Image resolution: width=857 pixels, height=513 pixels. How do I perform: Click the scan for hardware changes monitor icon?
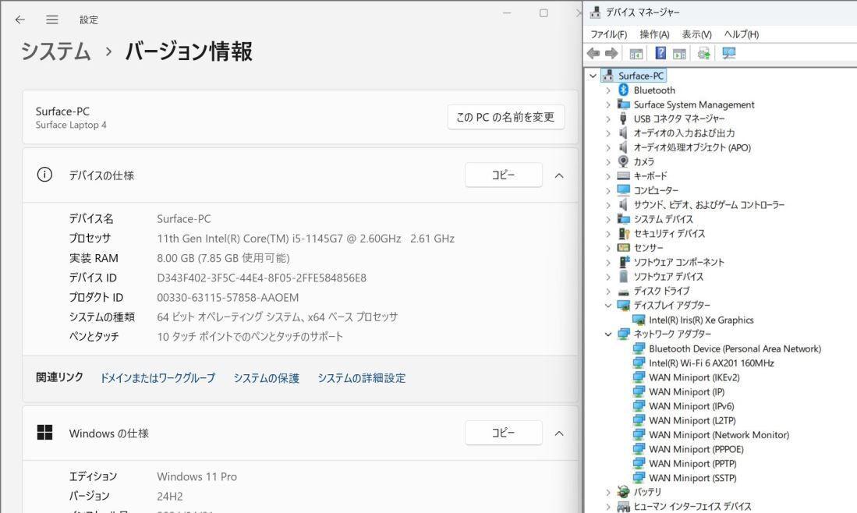[x=728, y=53]
